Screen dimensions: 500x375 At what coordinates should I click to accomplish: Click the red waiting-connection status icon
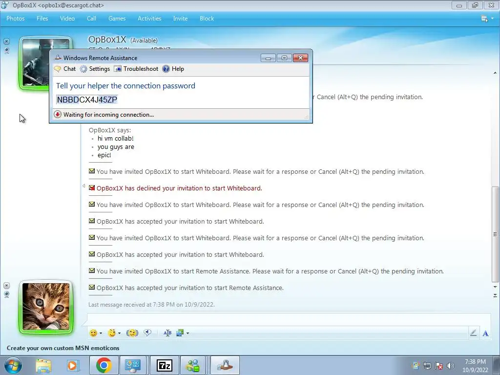(58, 114)
